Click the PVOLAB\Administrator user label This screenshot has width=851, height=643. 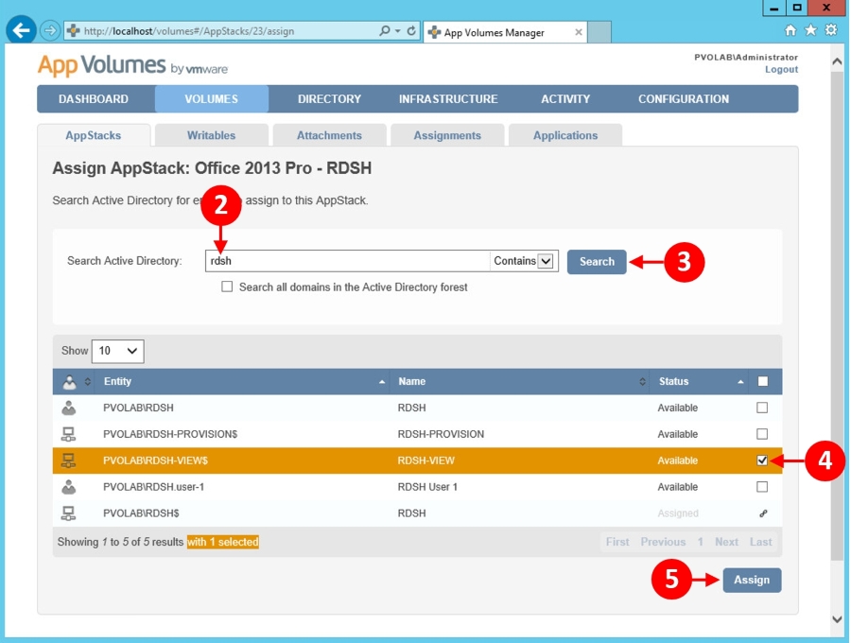[746, 57]
